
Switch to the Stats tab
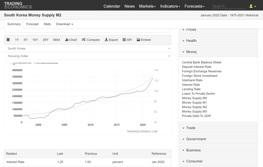click(x=47, y=24)
